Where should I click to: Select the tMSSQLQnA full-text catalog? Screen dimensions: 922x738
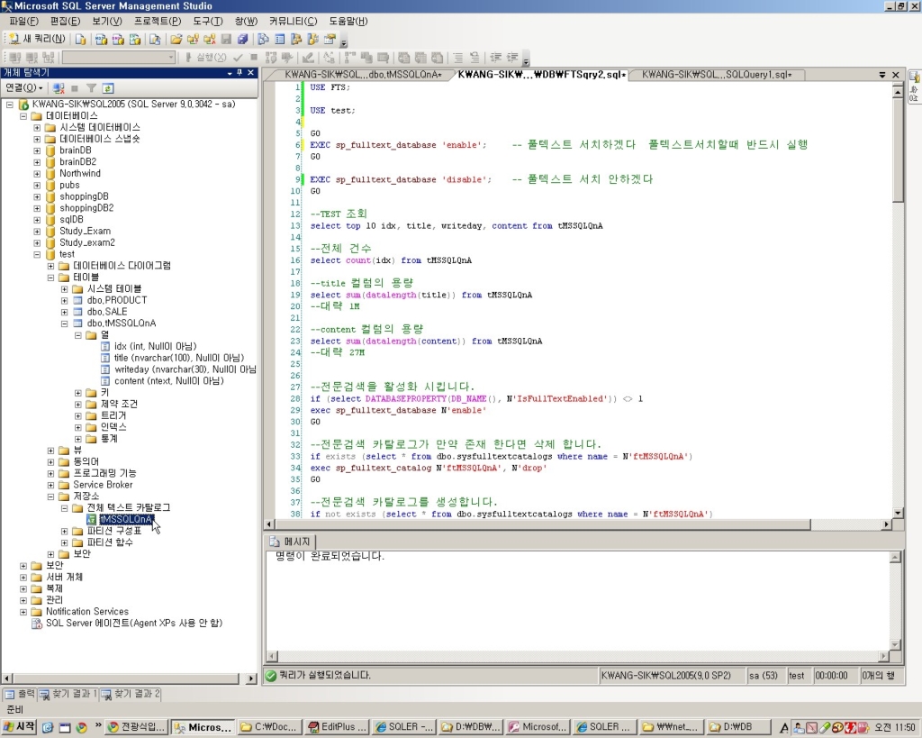pyautogui.click(x=126, y=519)
